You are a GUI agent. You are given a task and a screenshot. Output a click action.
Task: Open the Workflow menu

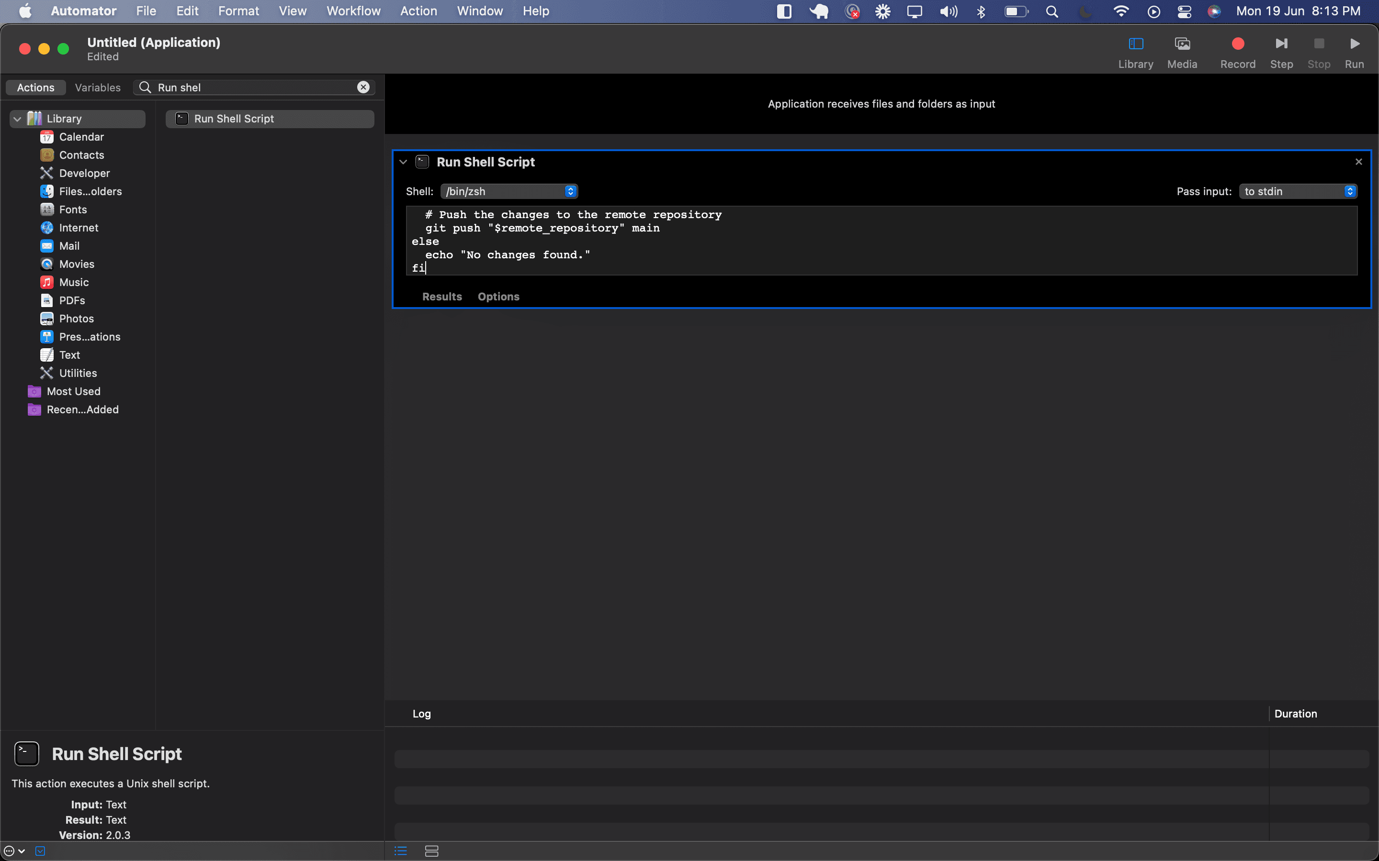(x=353, y=11)
